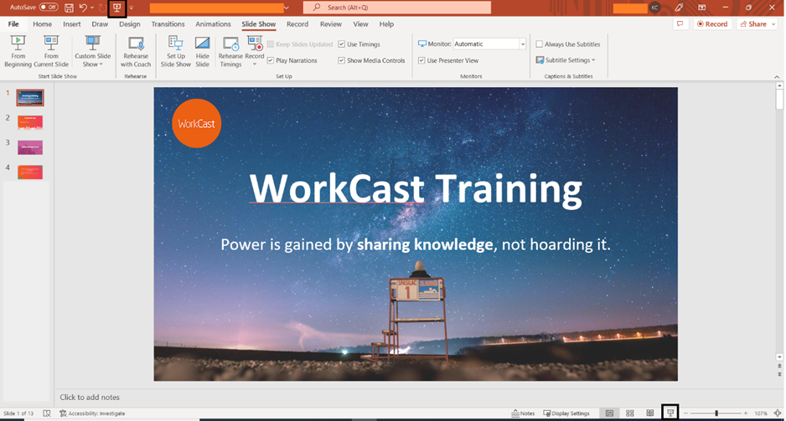Select slide 1 thumbnail
The width and height of the screenshot is (786, 421).
pyautogui.click(x=30, y=98)
